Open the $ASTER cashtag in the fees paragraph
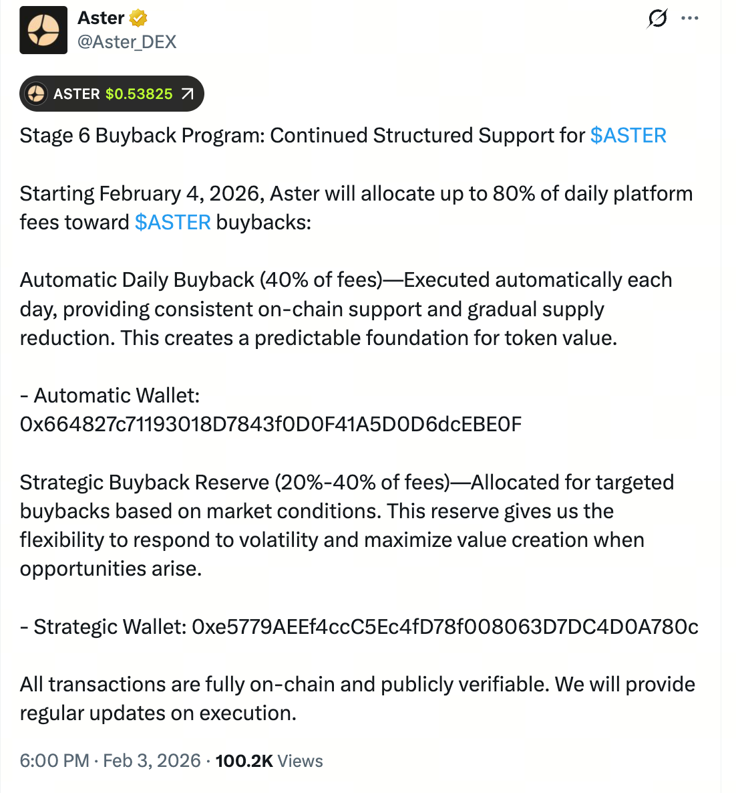This screenshot has width=736, height=793. [x=173, y=222]
